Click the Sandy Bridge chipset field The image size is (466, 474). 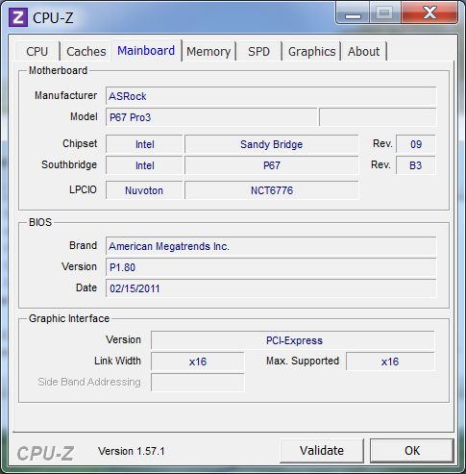[271, 144]
